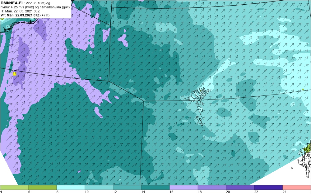The width and height of the screenshot is (311, 194).
Task: Click the 6–8 m/s green legend swatch
Action: pyautogui.click(x=42, y=187)
